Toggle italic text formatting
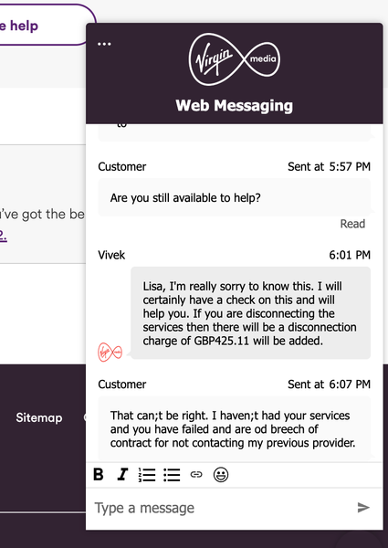This screenshot has height=548, width=388. (x=122, y=475)
